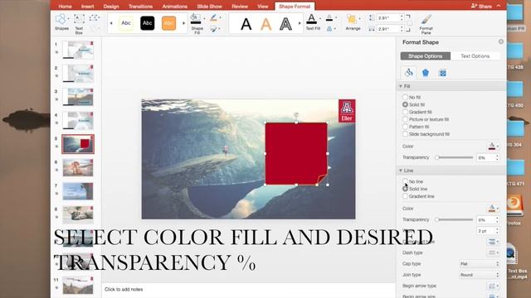Switch to the Transitions tab
Viewport: 531px width, 298px height.
pyautogui.click(x=140, y=7)
